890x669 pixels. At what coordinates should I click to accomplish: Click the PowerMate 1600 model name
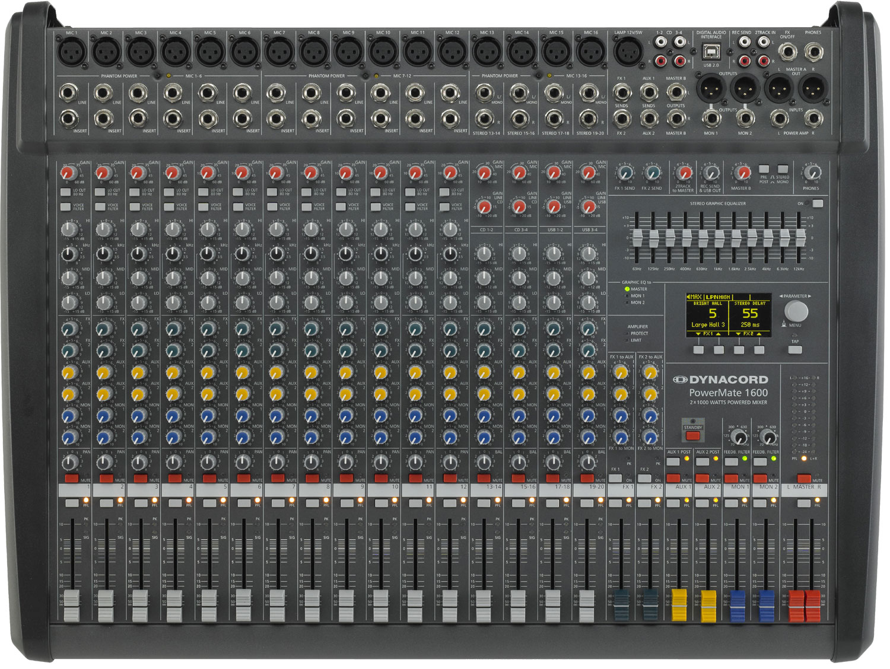(x=728, y=393)
